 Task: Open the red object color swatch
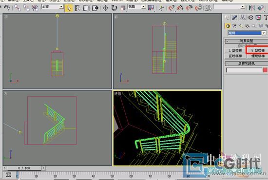[265, 70]
